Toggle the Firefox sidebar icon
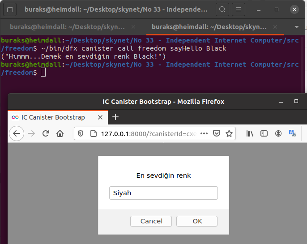The height and width of the screenshot is (244, 307). (264, 133)
